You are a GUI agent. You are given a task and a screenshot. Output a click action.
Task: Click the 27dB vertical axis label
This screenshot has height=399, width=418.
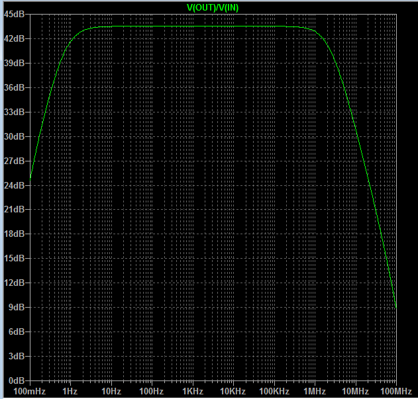coord(14,161)
